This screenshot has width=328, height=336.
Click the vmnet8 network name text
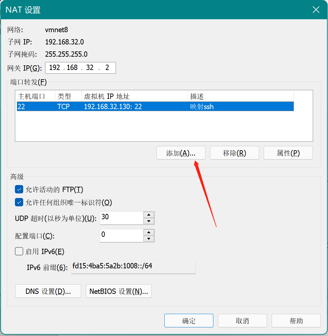coord(57,30)
